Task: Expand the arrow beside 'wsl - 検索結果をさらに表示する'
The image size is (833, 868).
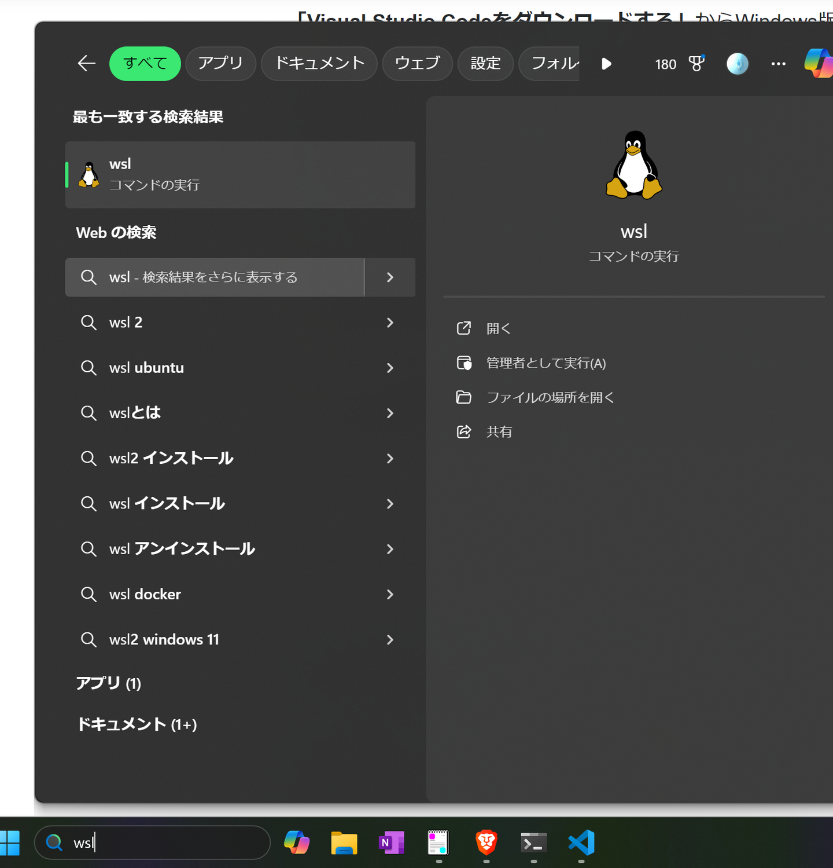Action: 390,277
